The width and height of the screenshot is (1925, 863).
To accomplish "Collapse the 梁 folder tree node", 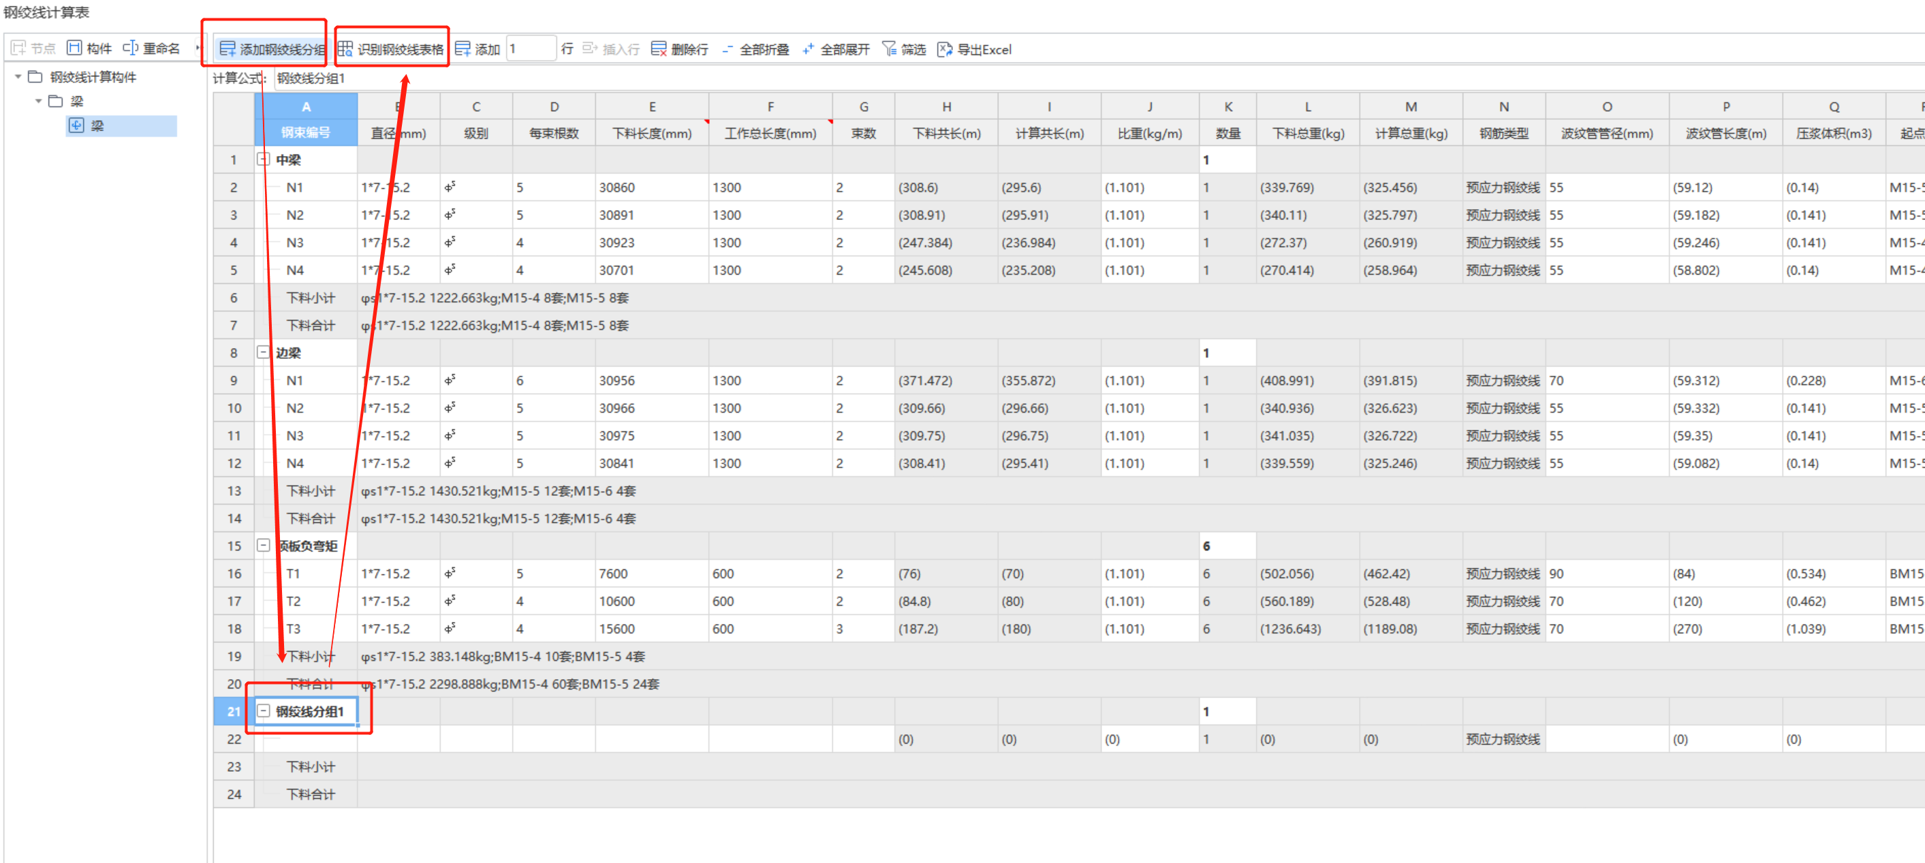I will point(38,101).
